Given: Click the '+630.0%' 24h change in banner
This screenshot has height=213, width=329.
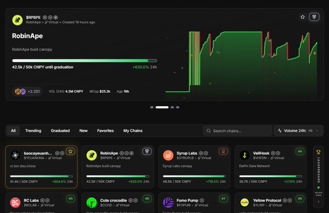Looking at the screenshot, I should 141,67.
